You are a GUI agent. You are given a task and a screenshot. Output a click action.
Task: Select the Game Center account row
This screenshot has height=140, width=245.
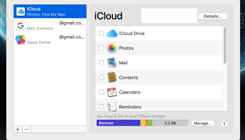[50, 39]
